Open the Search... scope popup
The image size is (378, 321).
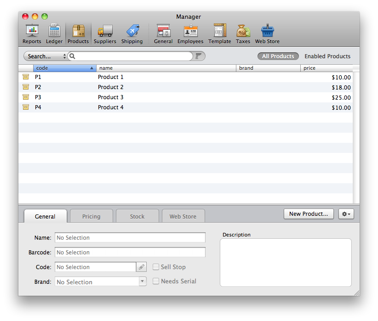[x=46, y=56]
